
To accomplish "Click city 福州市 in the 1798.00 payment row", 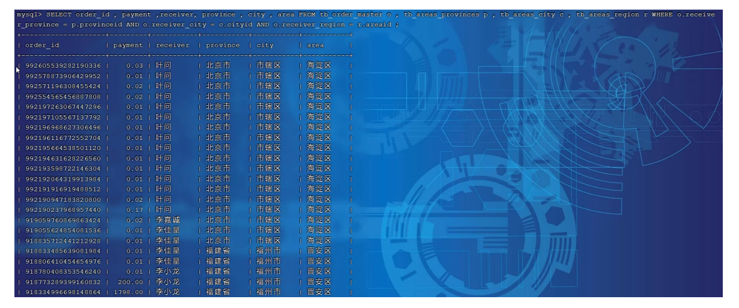I will click(x=268, y=292).
